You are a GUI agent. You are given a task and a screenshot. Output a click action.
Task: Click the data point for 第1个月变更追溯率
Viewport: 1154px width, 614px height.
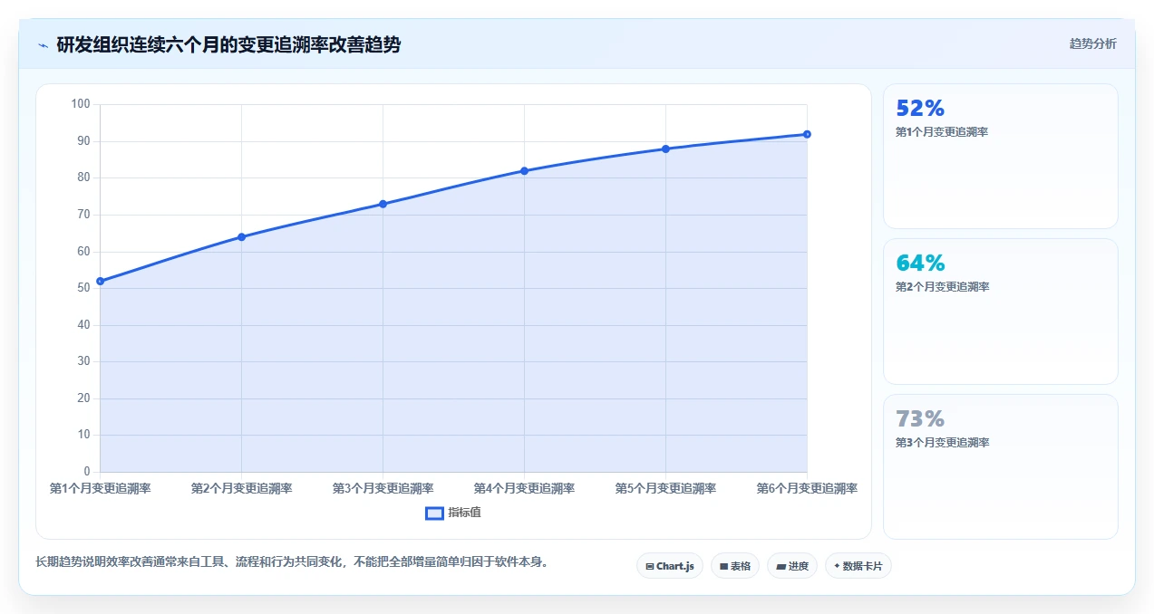(100, 281)
